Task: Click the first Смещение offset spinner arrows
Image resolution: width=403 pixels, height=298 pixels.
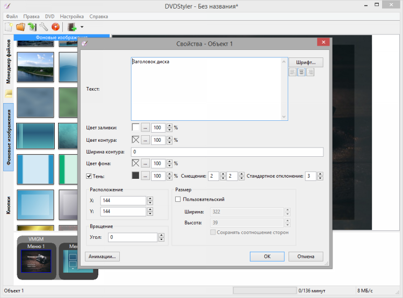Action: coord(223,176)
